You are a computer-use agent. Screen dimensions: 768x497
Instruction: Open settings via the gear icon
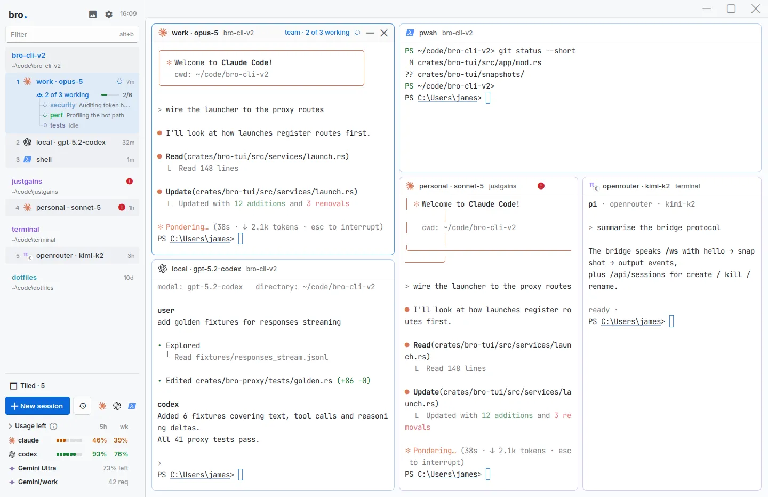tap(109, 14)
